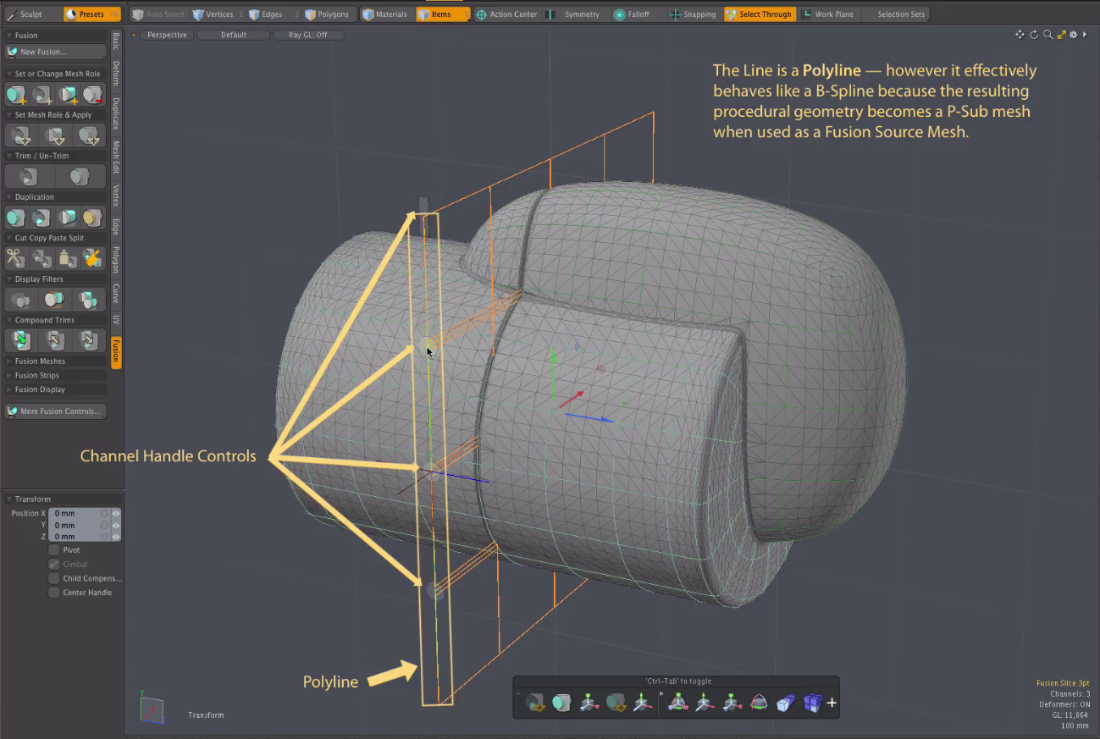Click the first Compound Trims icon
Image resolution: width=1100 pixels, height=739 pixels.
click(x=20, y=340)
